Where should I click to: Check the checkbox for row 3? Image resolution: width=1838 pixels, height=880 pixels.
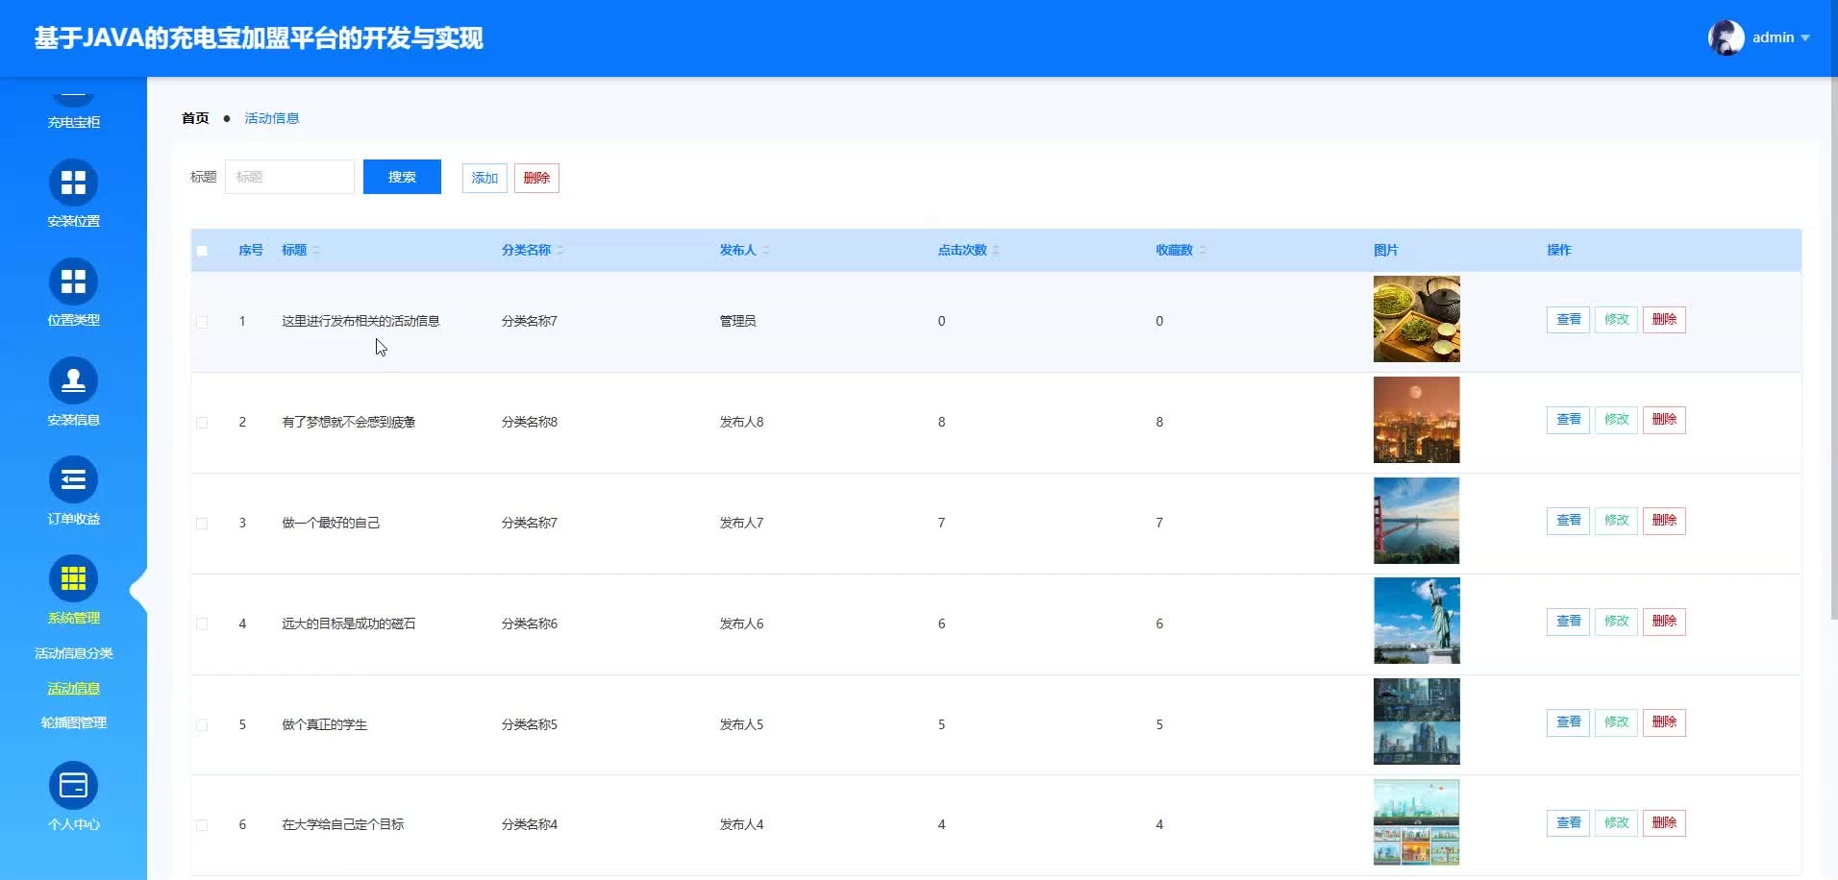pyautogui.click(x=202, y=524)
